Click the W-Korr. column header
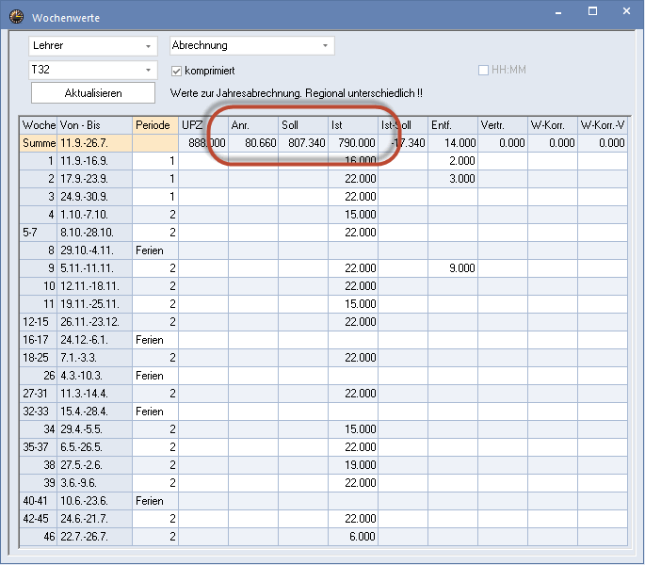This screenshot has width=645, height=565. [x=553, y=125]
